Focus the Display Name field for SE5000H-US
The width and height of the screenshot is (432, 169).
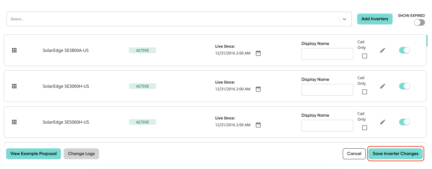click(x=327, y=126)
